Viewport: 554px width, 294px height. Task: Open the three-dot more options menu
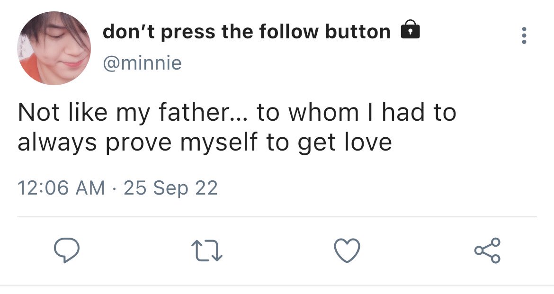point(524,36)
